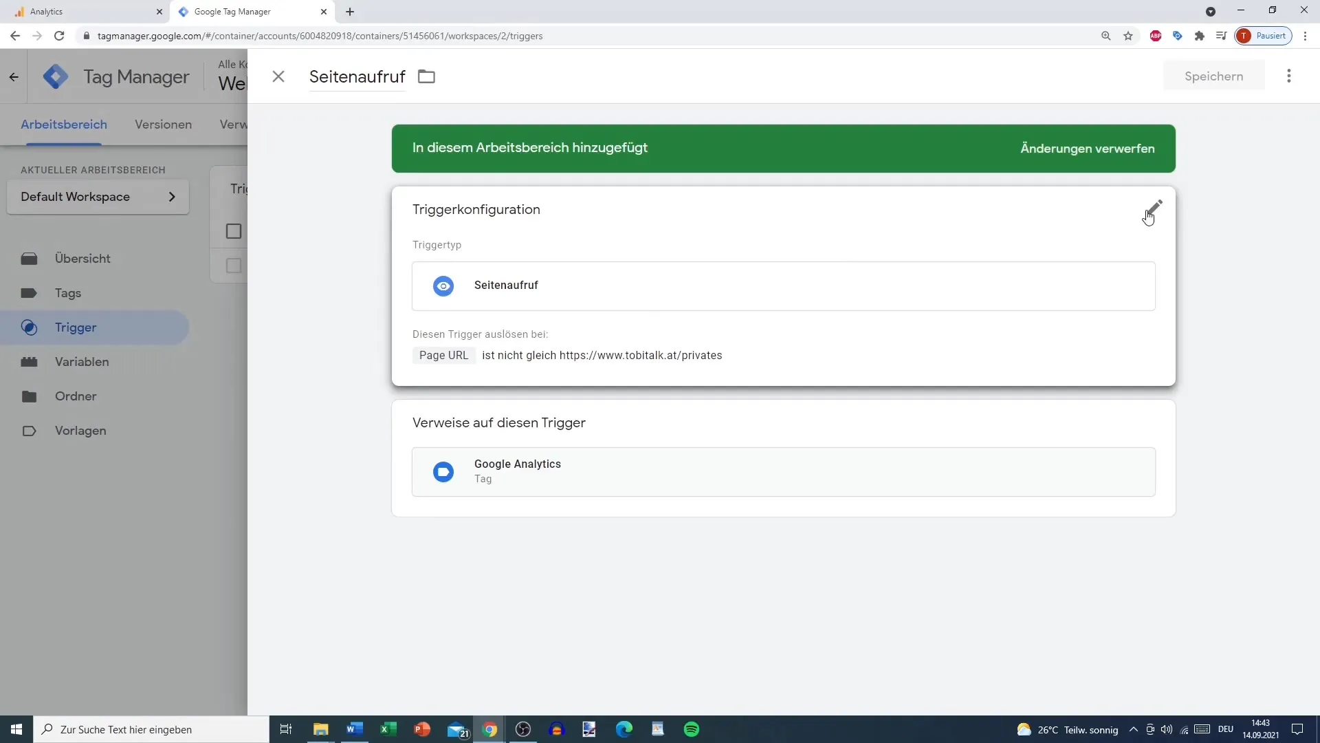This screenshot has height=743, width=1320.
Task: Click the Seitenaufruf eye trigger type icon
Action: (x=443, y=286)
